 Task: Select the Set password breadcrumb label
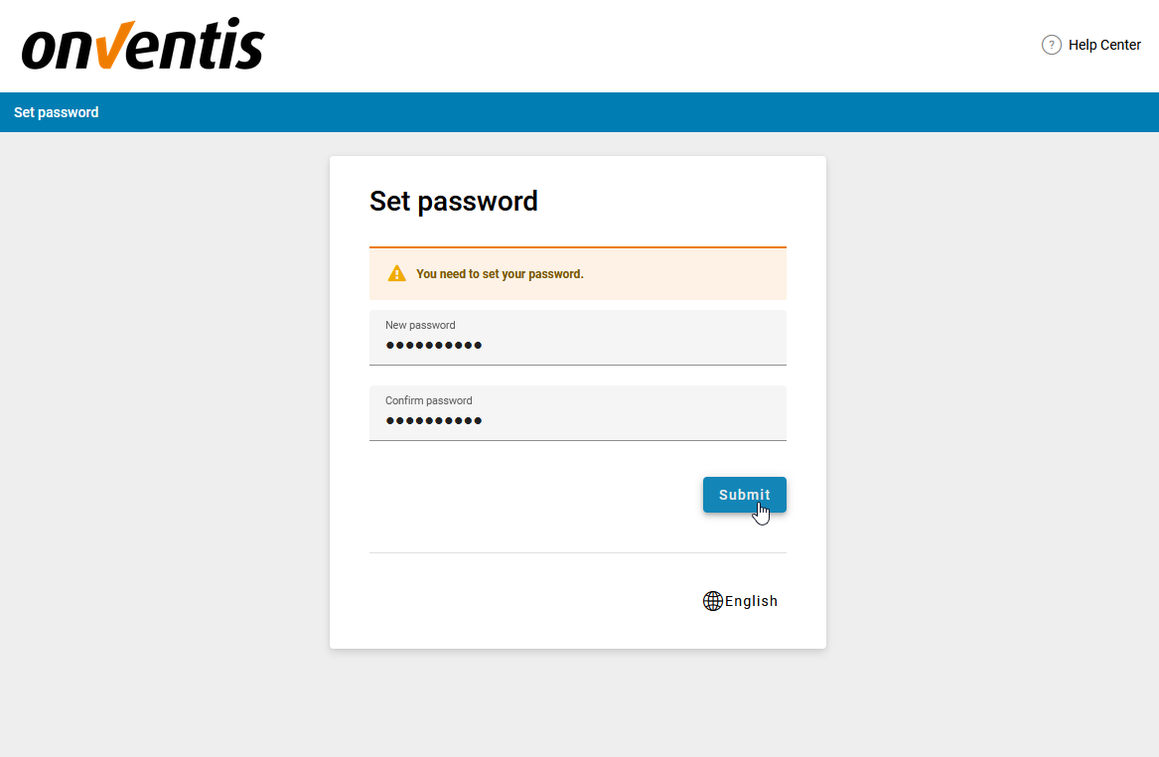56,112
